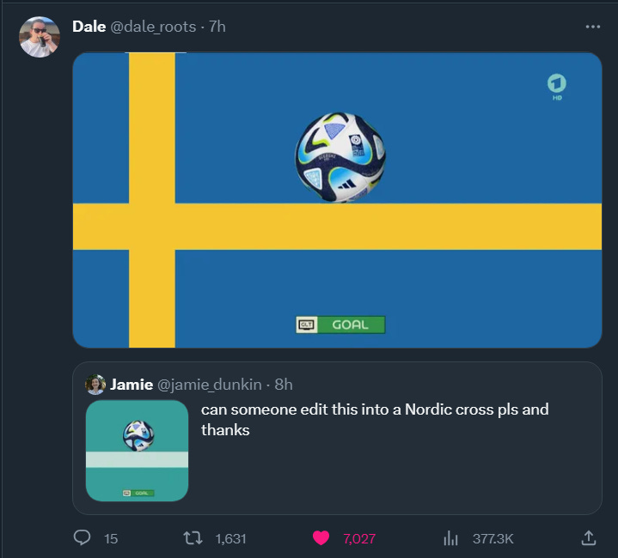Open the Swedish flag goal image
The width and height of the screenshot is (618, 558).
coord(338,200)
